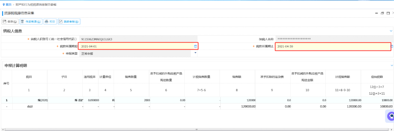Click the tax rate cell 0.090000
394x131 pixels.
click(91, 100)
